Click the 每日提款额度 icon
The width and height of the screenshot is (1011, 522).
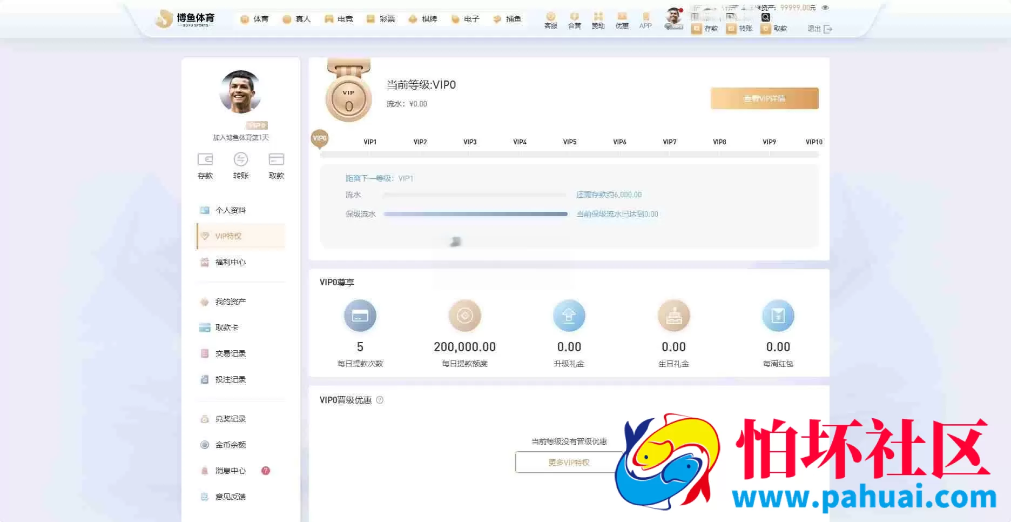point(464,316)
